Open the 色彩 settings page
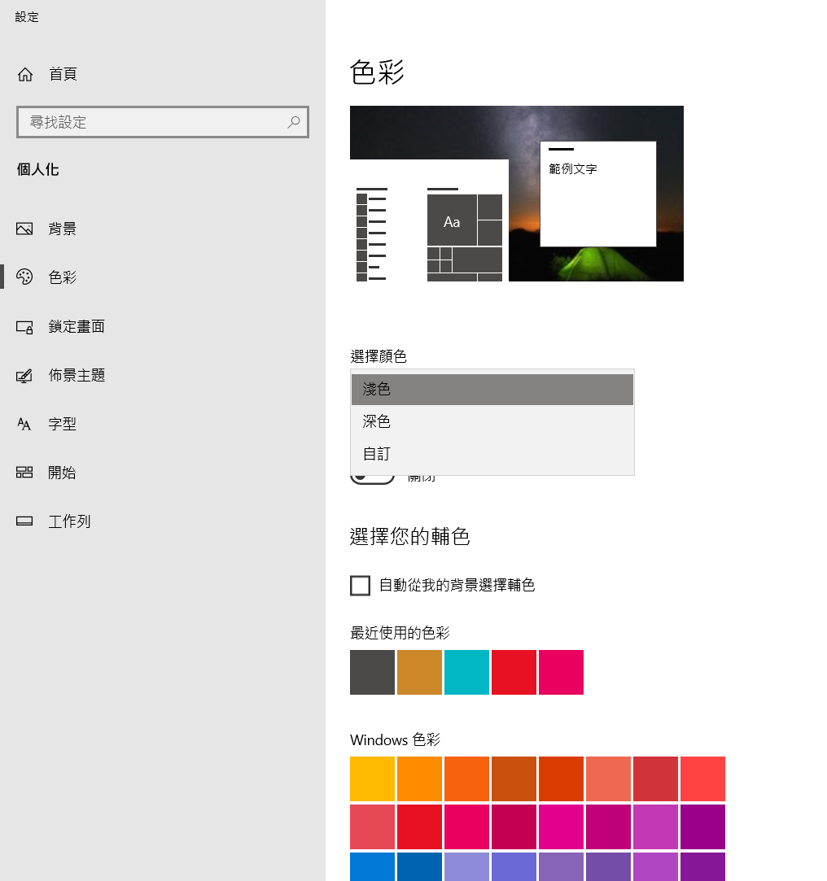The height and width of the screenshot is (881, 827). coord(163,277)
